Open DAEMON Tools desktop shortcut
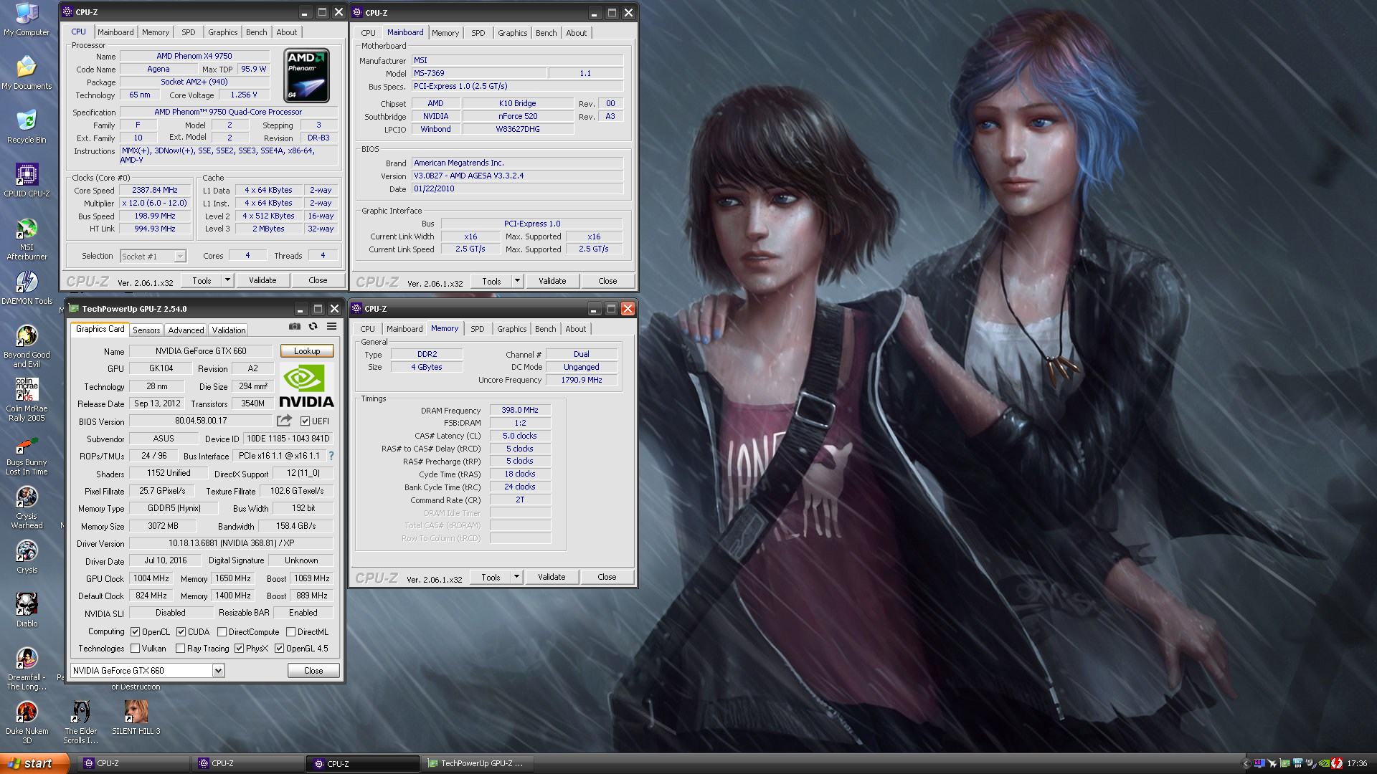This screenshot has width=1377, height=774. point(27,288)
